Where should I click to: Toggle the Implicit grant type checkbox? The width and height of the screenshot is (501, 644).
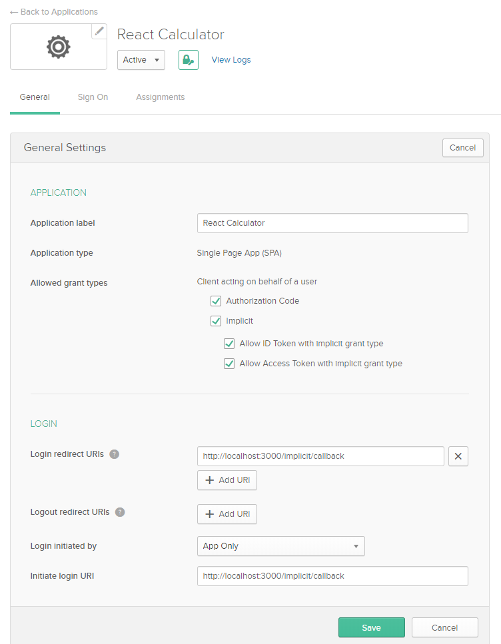[216, 321]
